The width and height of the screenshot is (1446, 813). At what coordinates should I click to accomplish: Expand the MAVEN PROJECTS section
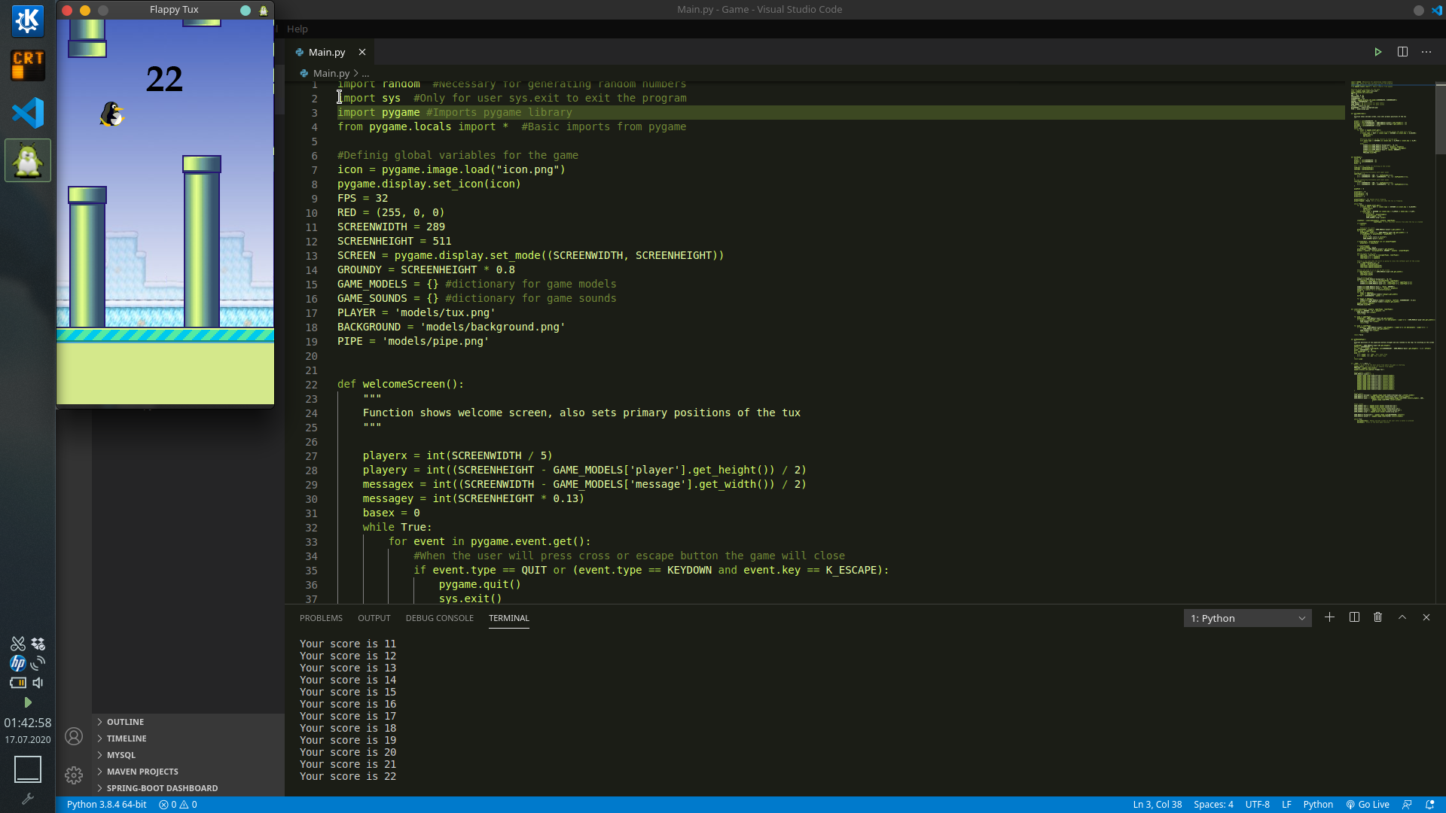click(142, 771)
